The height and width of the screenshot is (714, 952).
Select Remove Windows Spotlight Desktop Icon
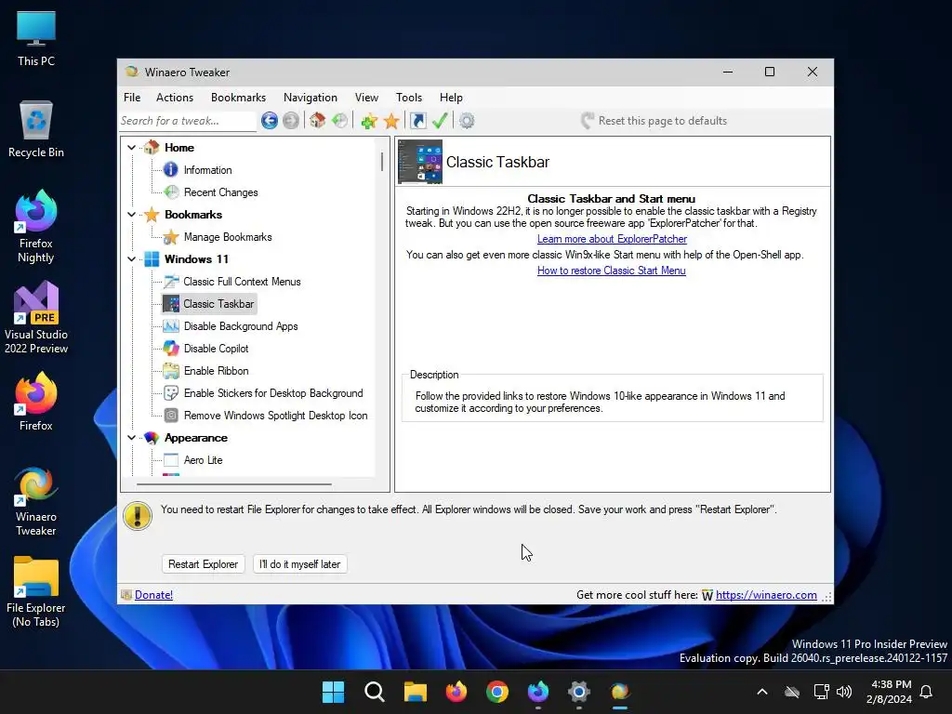tap(275, 416)
